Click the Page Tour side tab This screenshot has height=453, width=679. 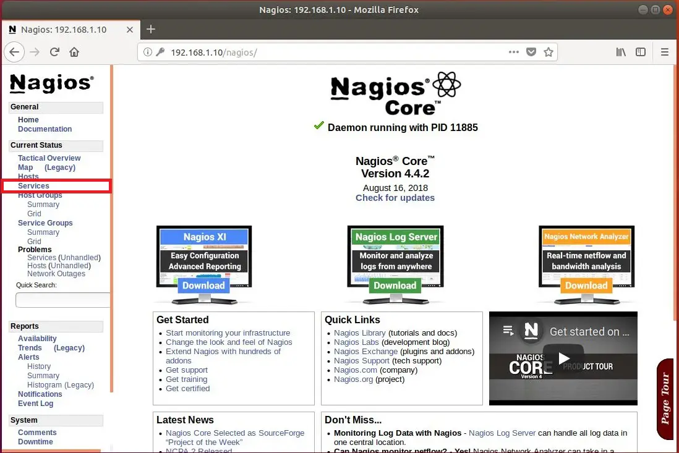pyautogui.click(x=666, y=398)
